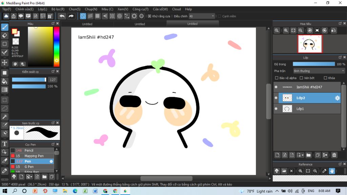Viewport: 347px width, 195px height.
Task: Select the Bucket fill tool
Action: [5, 81]
